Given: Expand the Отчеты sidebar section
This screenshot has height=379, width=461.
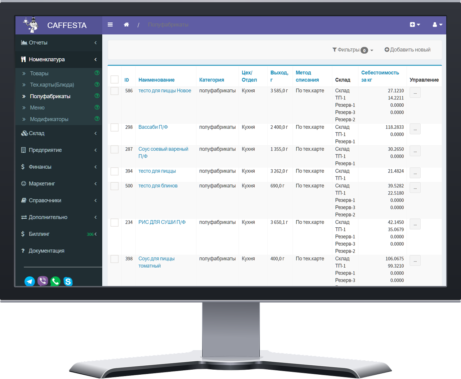Looking at the screenshot, I should pyautogui.click(x=59, y=43).
